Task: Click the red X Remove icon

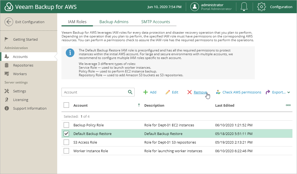Action: (189, 92)
